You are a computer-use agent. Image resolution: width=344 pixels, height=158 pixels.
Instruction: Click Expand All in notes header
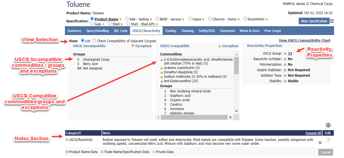[313, 133]
